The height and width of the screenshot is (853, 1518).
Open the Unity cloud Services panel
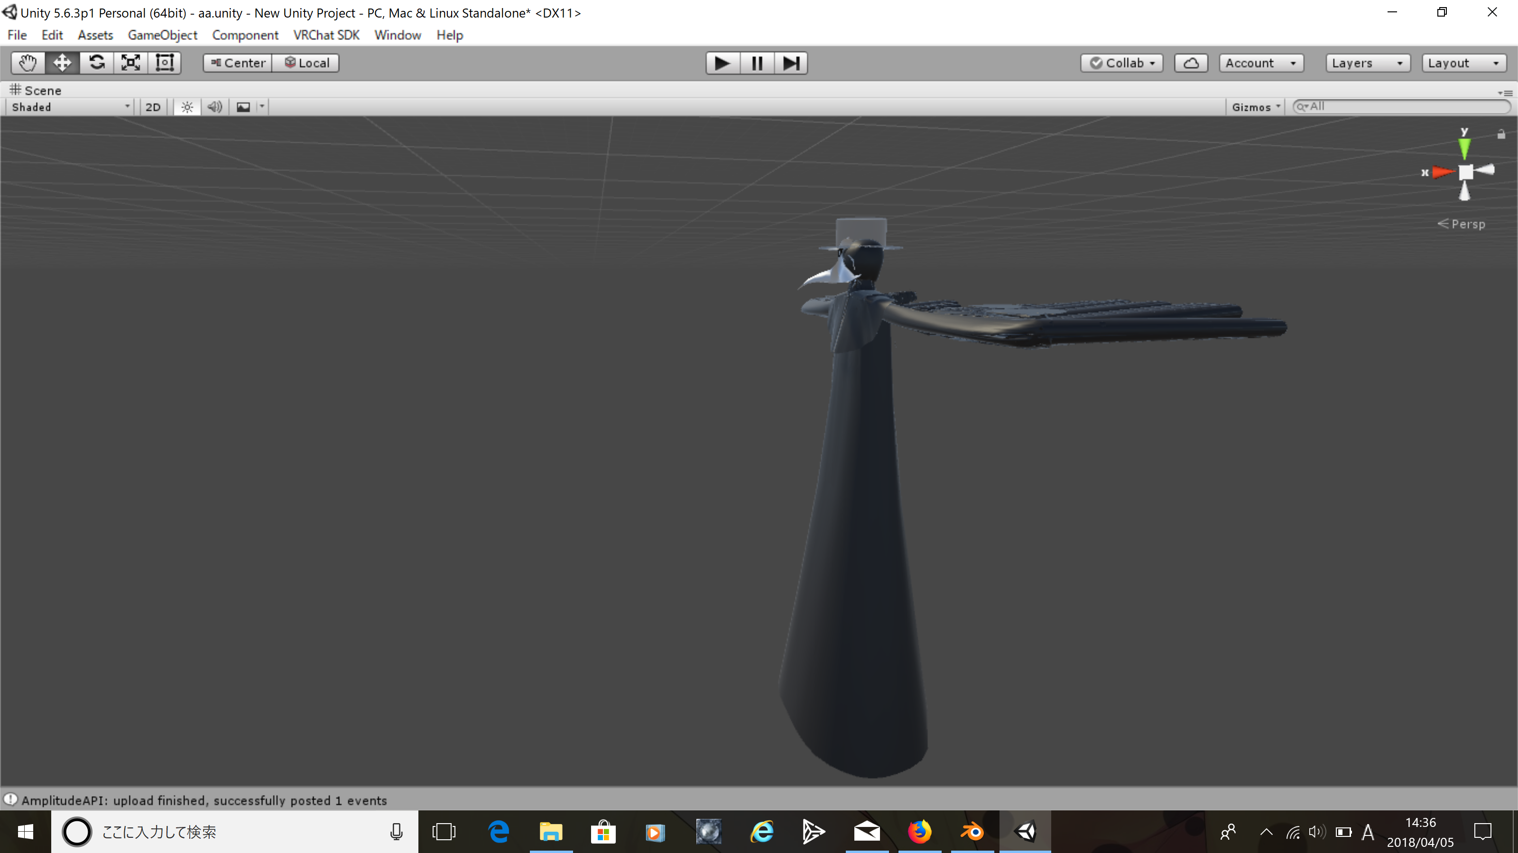click(x=1191, y=63)
